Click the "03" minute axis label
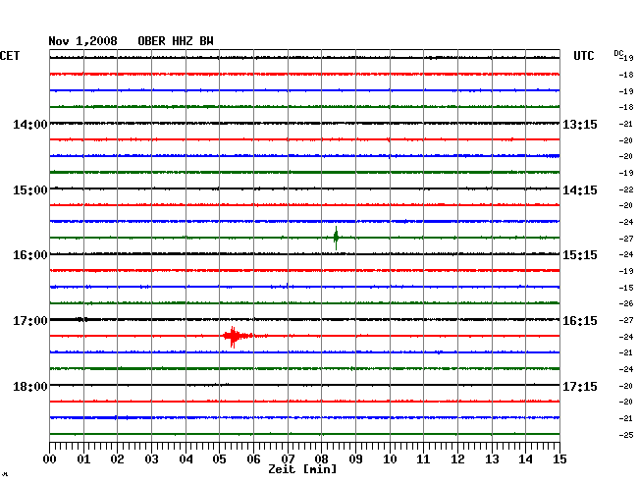The width and height of the screenshot is (638, 485). [151, 459]
